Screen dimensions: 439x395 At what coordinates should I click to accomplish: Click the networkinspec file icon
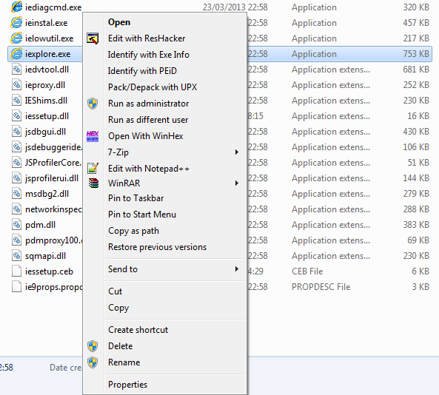point(16,209)
